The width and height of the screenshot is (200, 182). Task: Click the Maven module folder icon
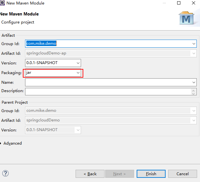pyautogui.click(x=186, y=18)
